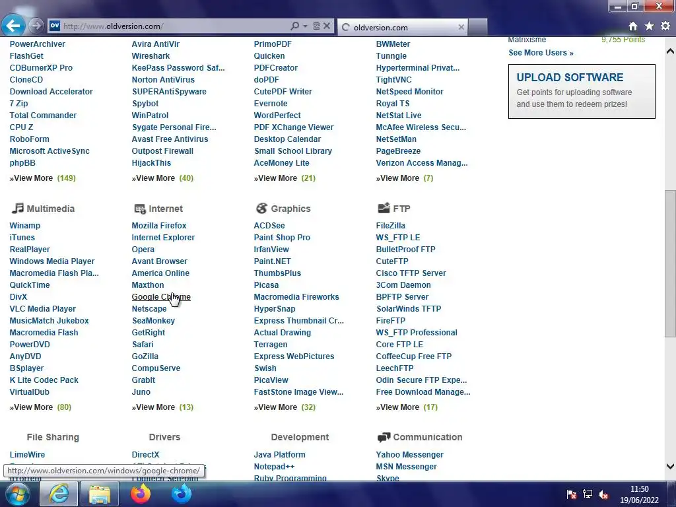
Task: Open the address bar search dropdown arrow
Action: pos(305,26)
